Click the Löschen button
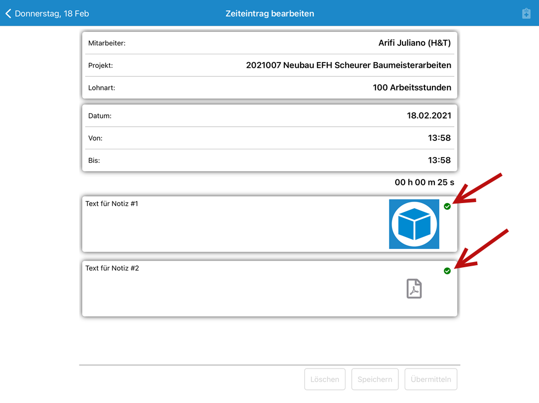The image size is (539, 403). 325,380
